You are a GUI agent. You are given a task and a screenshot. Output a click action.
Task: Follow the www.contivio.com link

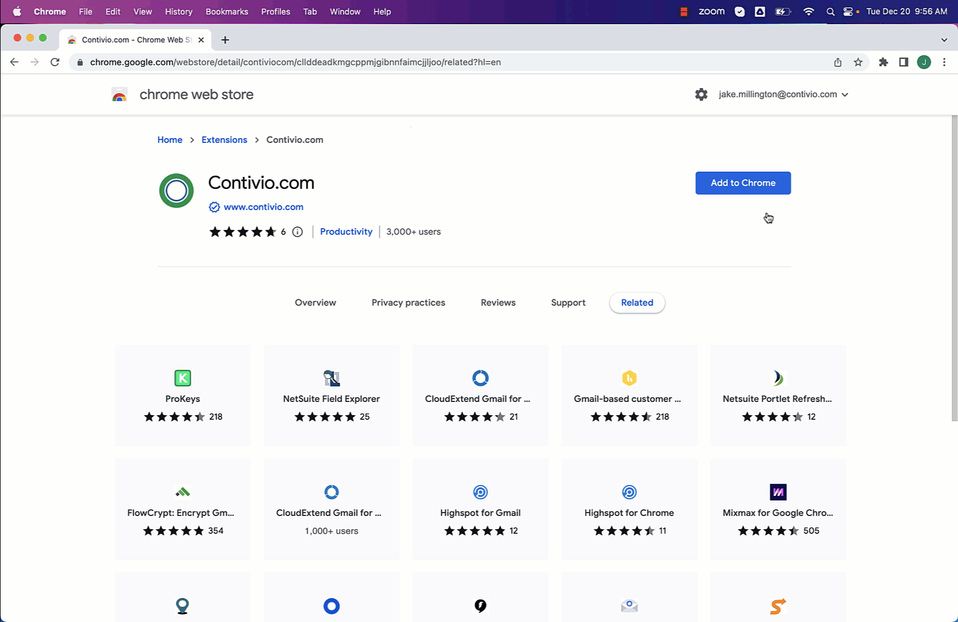coord(263,207)
